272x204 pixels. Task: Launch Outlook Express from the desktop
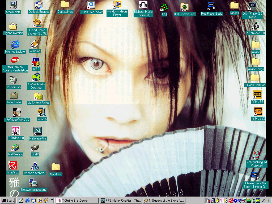(39, 7)
